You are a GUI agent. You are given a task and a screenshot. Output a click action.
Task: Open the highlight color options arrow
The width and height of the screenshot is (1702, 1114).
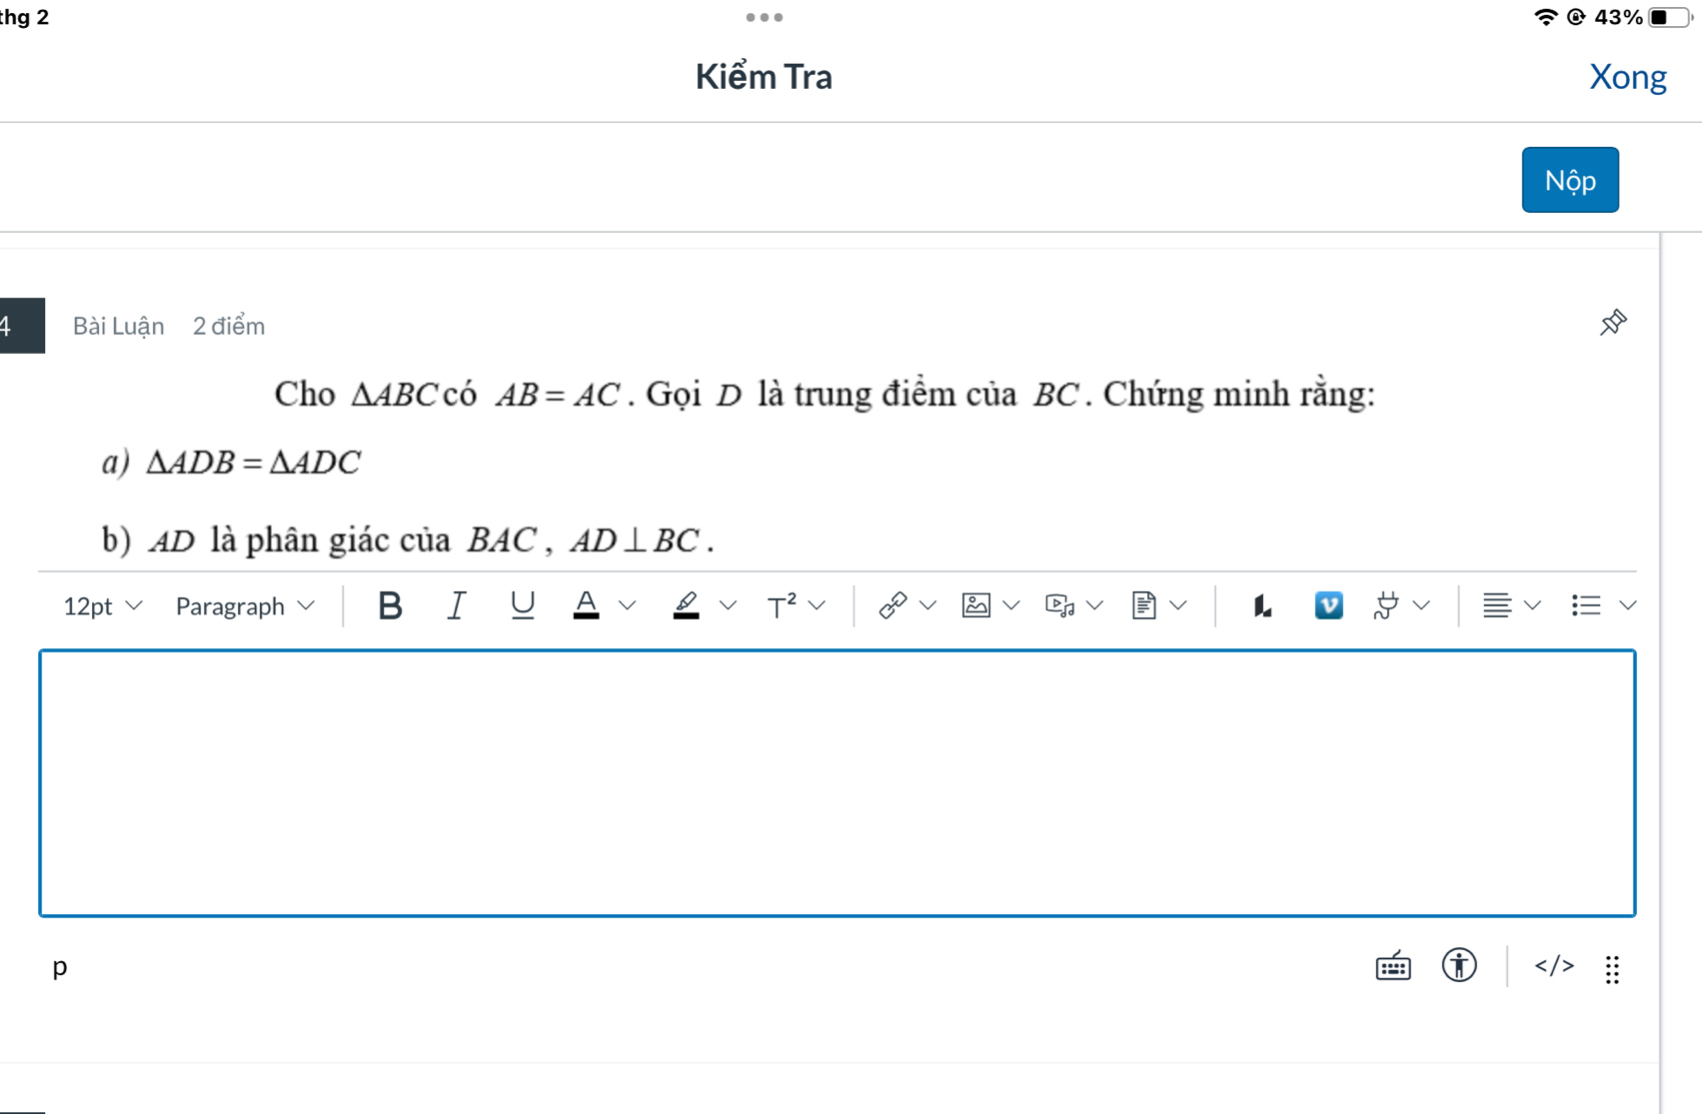(728, 605)
